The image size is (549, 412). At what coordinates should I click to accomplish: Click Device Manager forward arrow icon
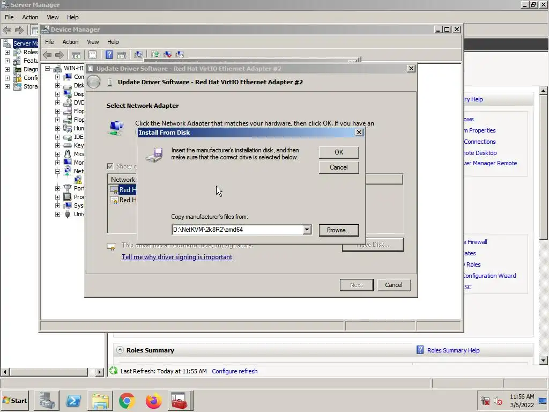[60, 55]
